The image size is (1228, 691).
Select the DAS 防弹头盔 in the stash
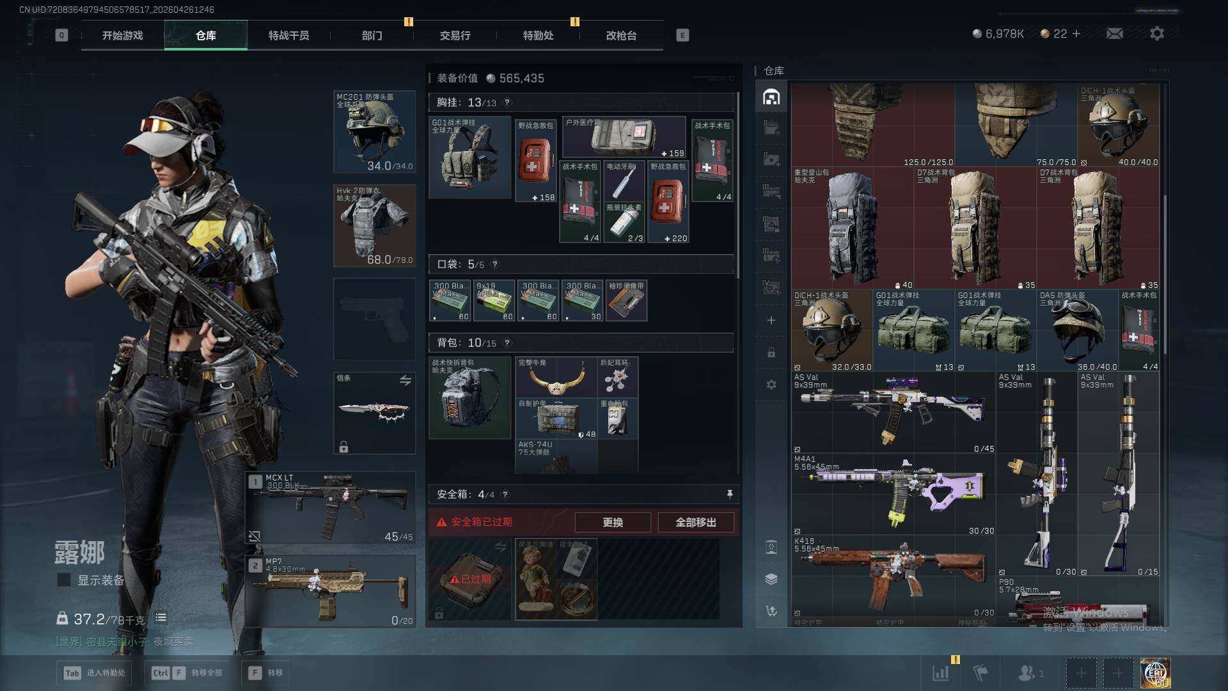(1077, 330)
